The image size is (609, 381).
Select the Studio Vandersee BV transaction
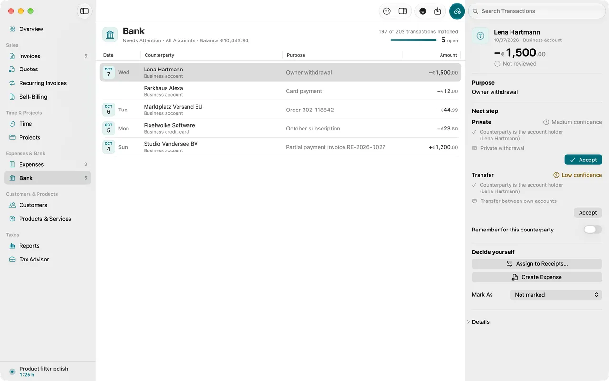coord(280,147)
